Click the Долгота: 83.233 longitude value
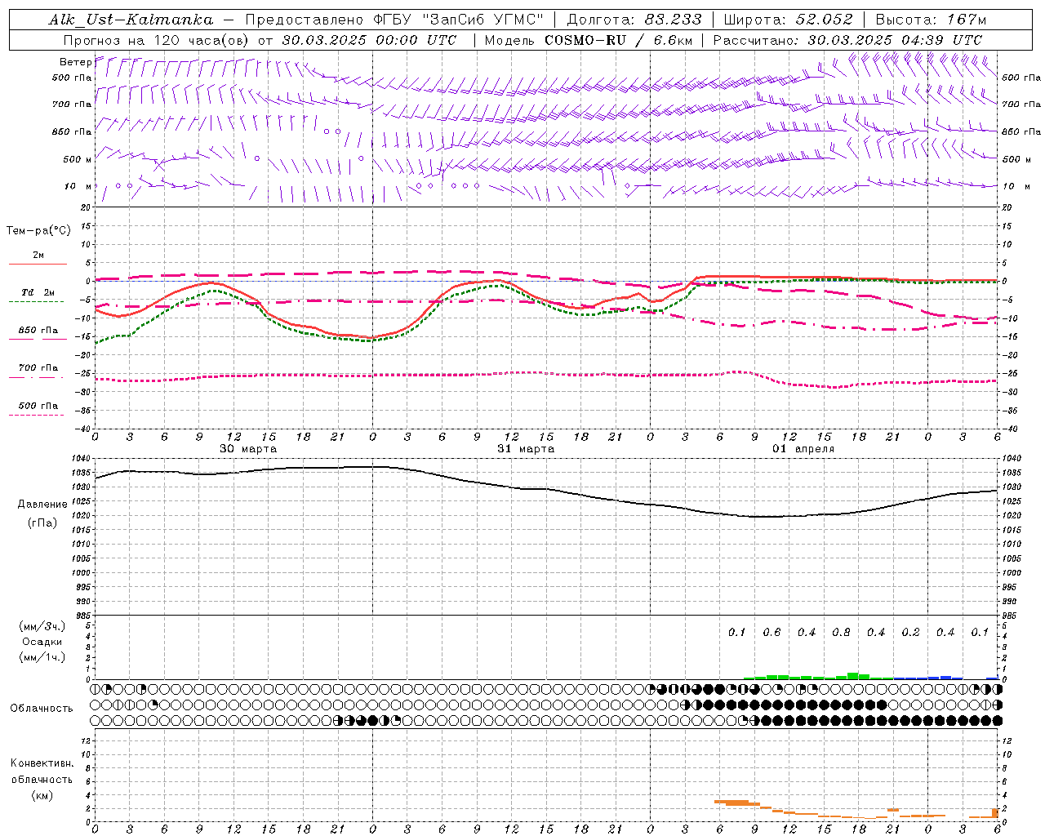Screen dimensions: 1045x836 (634, 20)
